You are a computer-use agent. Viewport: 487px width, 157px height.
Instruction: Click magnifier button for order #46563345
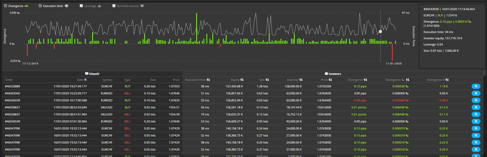476,93
